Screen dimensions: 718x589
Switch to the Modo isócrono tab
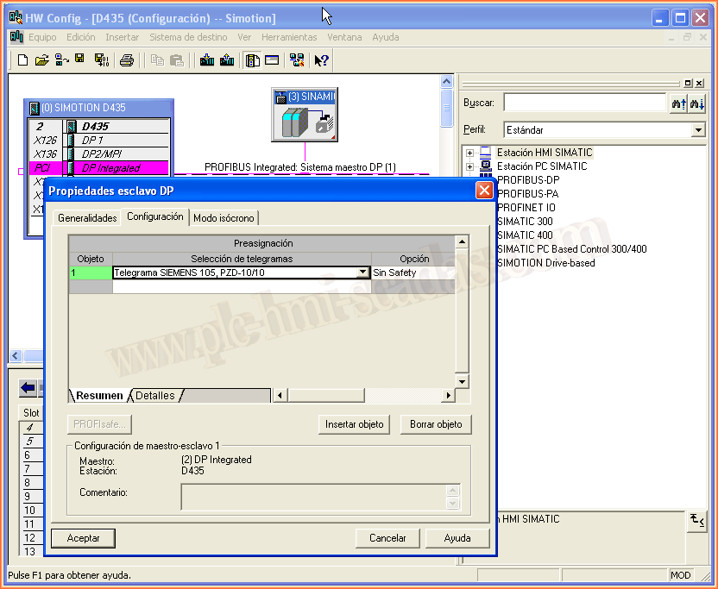coord(224,218)
